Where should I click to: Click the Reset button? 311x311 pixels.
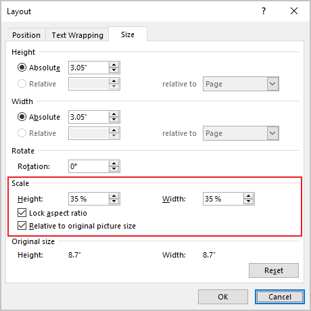point(274,270)
